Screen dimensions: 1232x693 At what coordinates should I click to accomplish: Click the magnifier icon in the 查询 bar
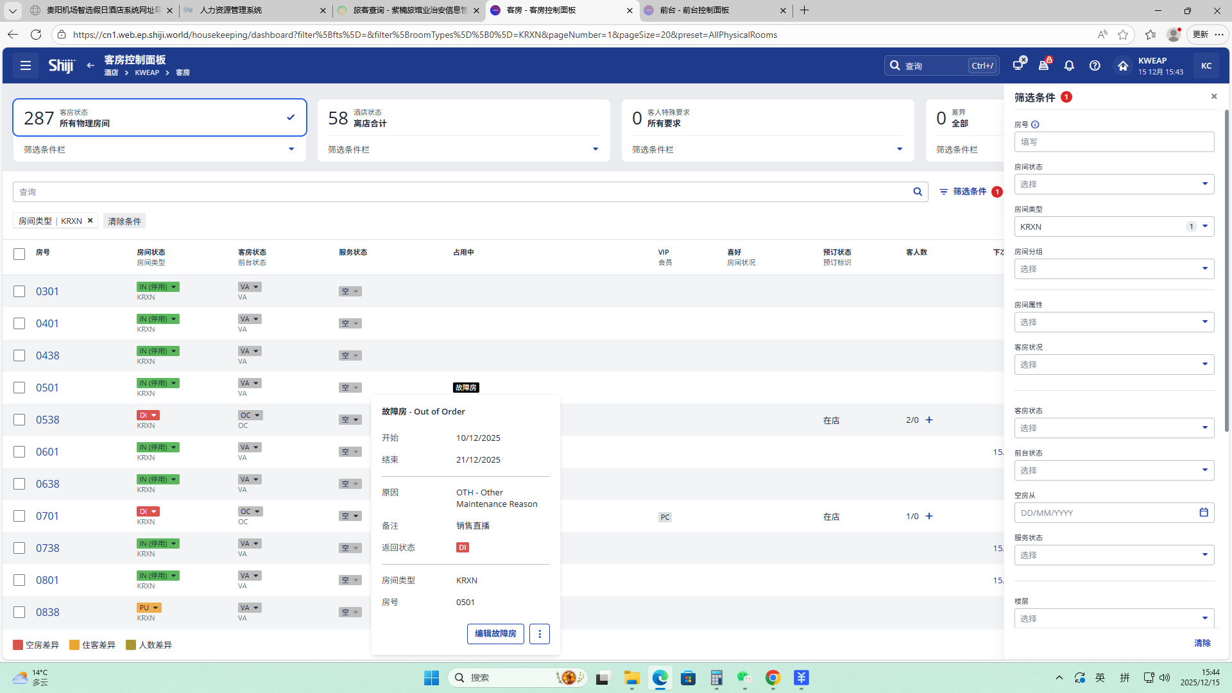tap(918, 192)
